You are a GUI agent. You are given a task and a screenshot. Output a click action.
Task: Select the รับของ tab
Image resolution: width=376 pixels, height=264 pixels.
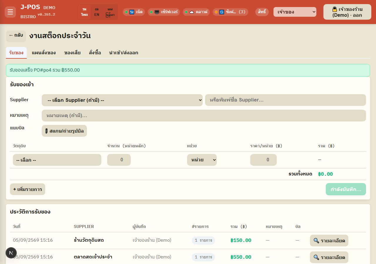pos(16,53)
